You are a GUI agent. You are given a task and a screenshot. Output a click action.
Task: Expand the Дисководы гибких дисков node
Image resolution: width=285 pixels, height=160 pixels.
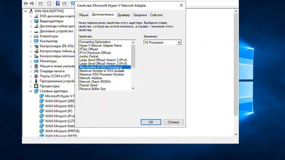click(31, 26)
